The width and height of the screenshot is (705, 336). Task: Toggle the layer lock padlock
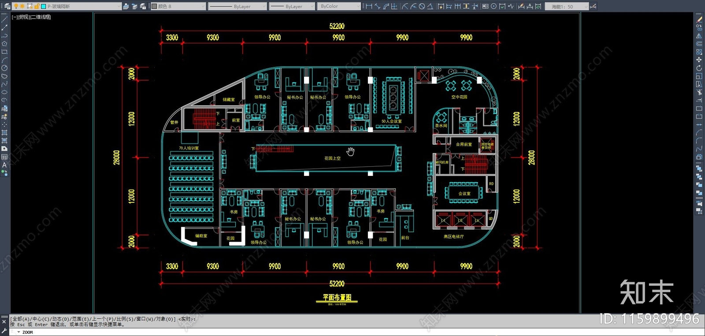pyautogui.click(x=37, y=6)
